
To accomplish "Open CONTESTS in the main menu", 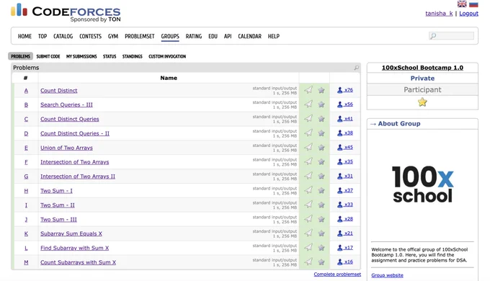I will [x=90, y=36].
